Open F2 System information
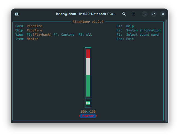The image size is (179, 136). [x=139, y=30]
